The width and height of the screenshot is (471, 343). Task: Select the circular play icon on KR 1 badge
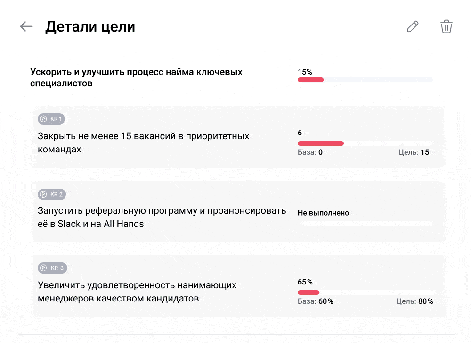point(44,118)
